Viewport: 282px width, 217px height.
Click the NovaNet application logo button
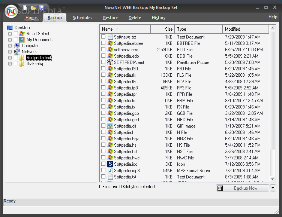[11, 12]
